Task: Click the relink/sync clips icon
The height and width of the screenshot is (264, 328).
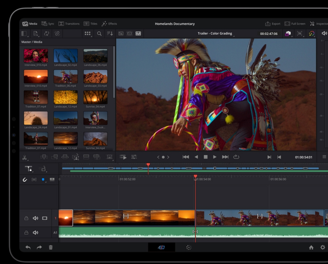Action: click(x=47, y=34)
